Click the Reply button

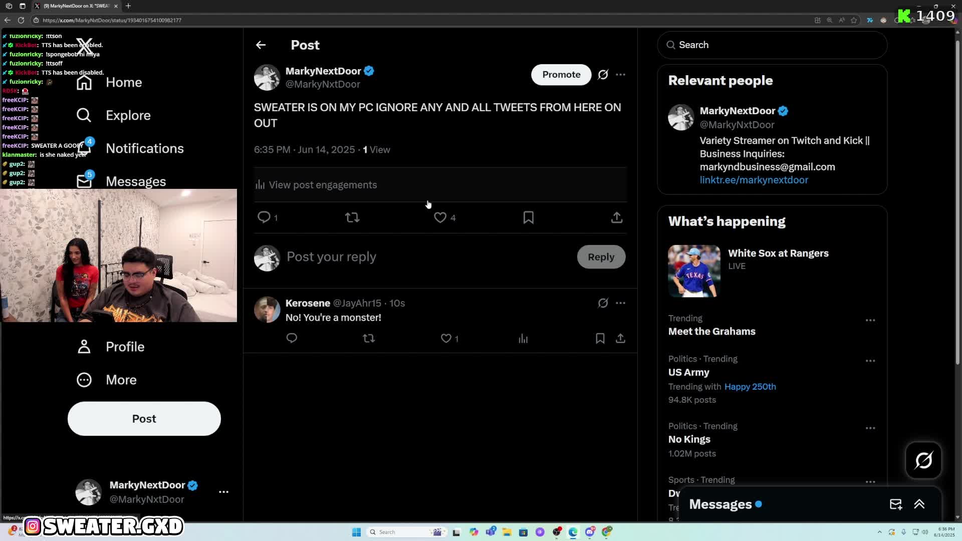[601, 257]
